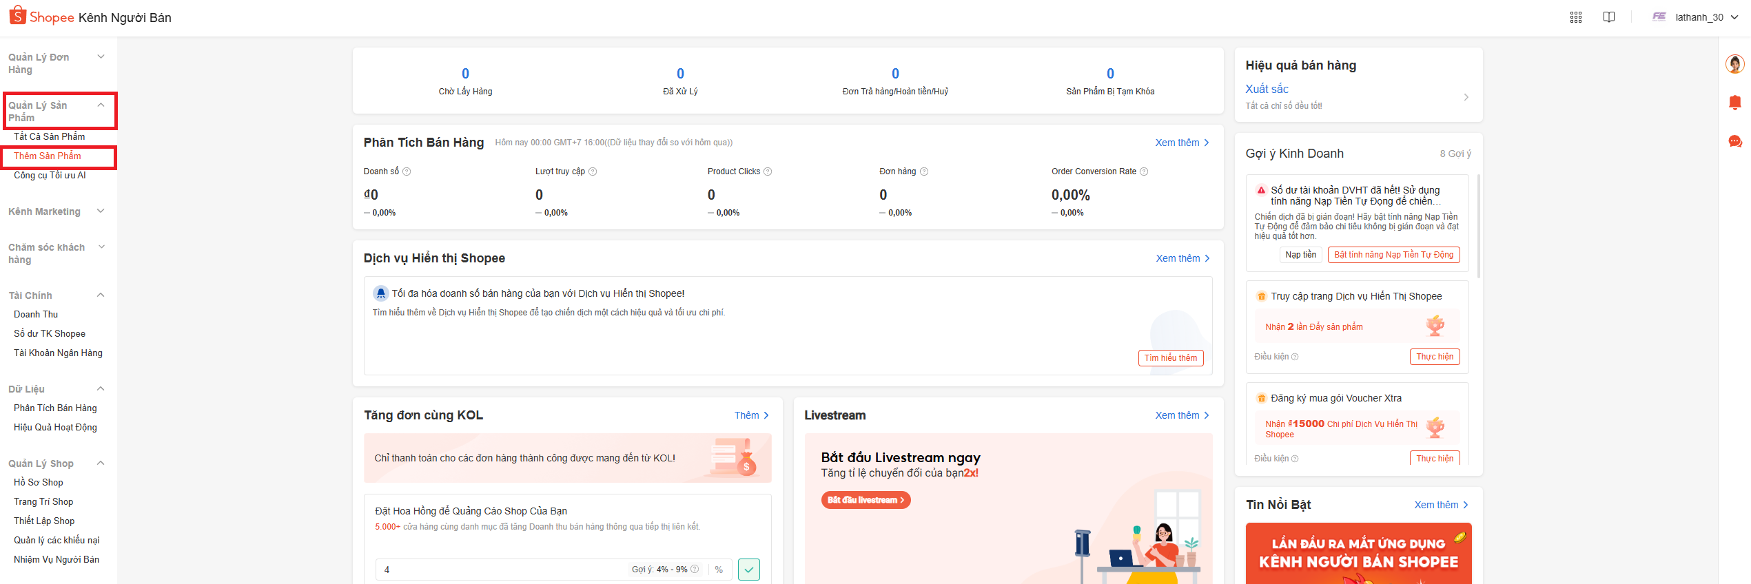Image resolution: width=1751 pixels, height=584 pixels.
Task: Open the notification bell icon
Action: click(1734, 103)
